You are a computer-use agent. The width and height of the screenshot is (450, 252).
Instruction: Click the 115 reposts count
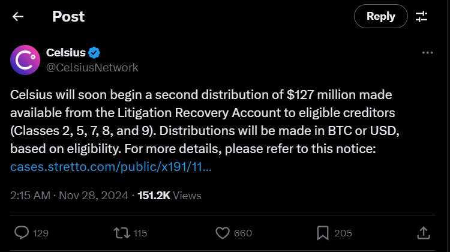140,233
